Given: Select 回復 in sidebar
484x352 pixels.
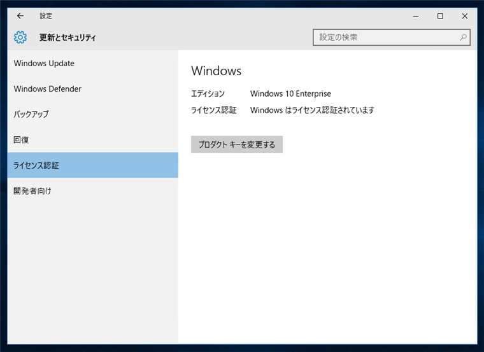Looking at the screenshot, I should point(93,140).
